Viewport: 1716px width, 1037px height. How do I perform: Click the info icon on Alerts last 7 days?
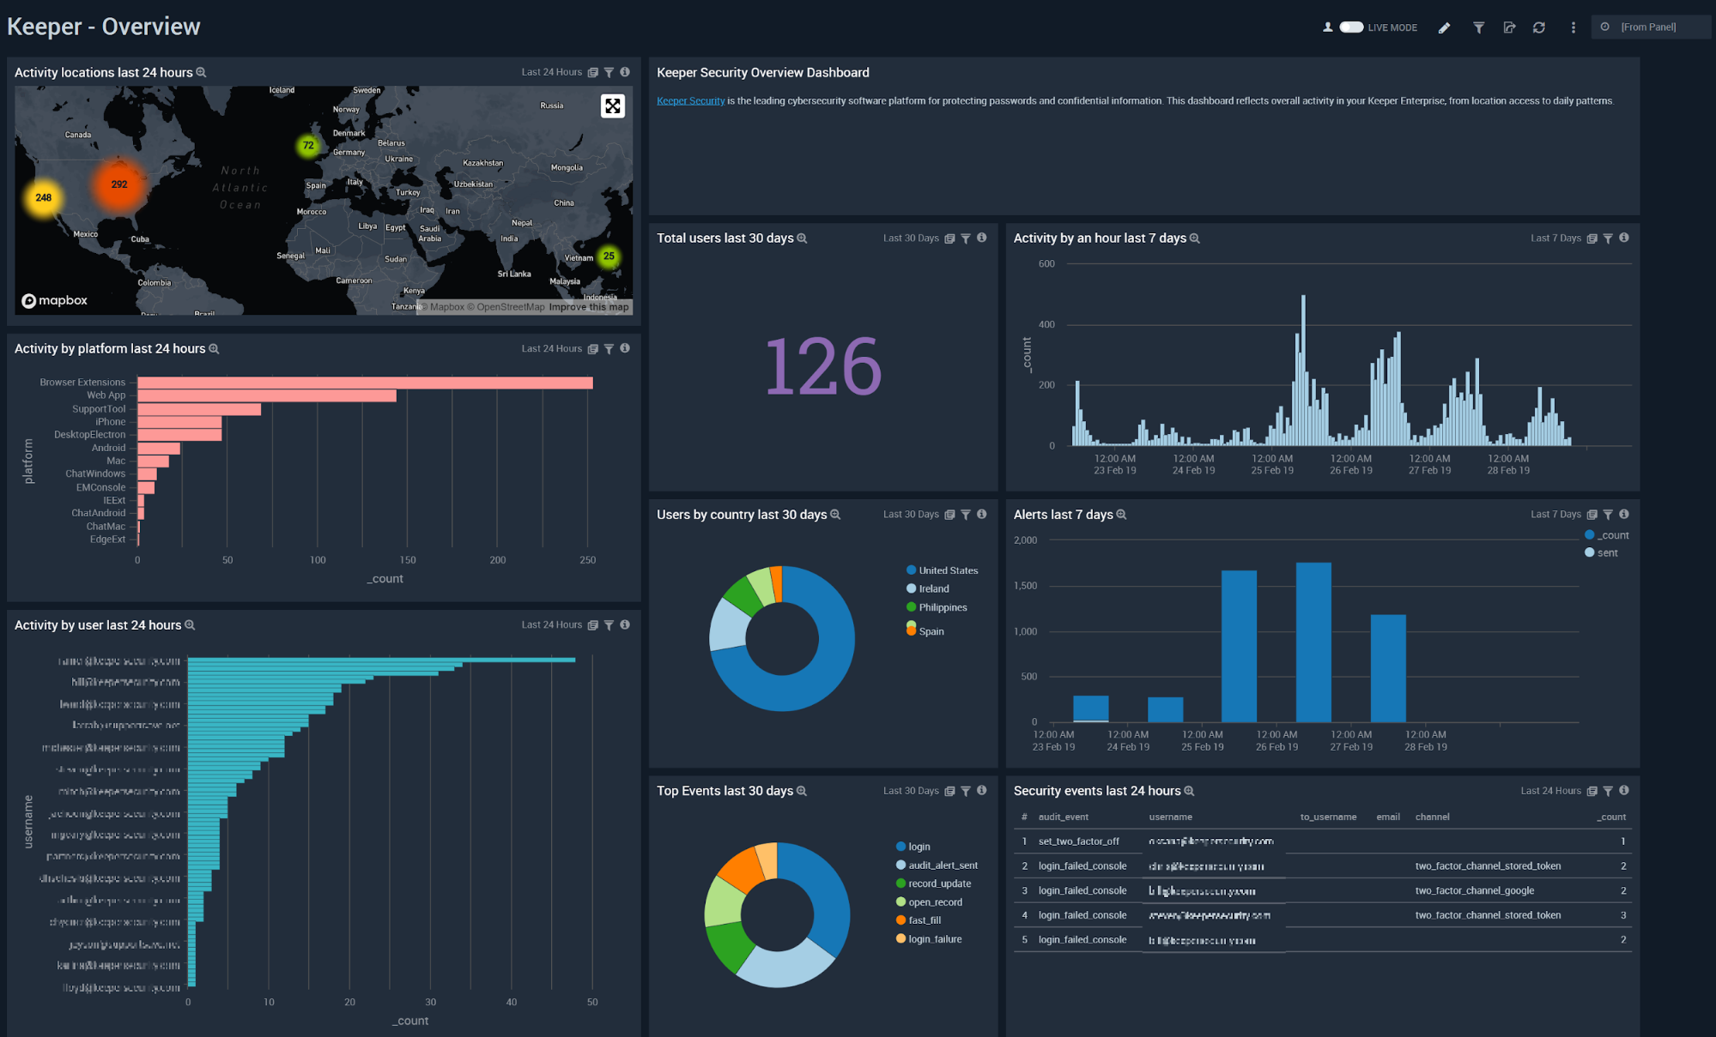point(1623,514)
